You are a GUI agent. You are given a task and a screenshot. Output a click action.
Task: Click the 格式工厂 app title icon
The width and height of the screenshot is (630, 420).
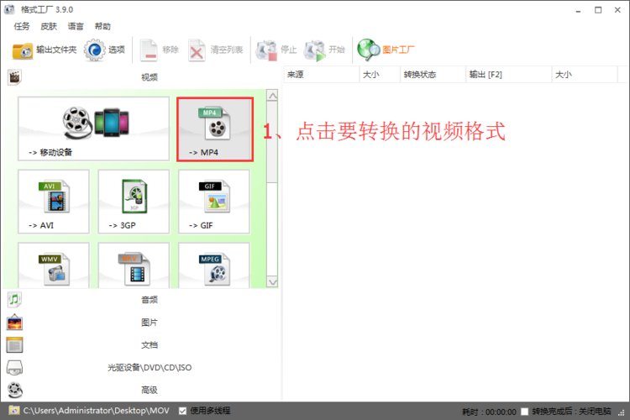tap(9, 9)
